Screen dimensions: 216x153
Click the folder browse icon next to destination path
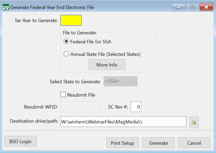point(194,122)
